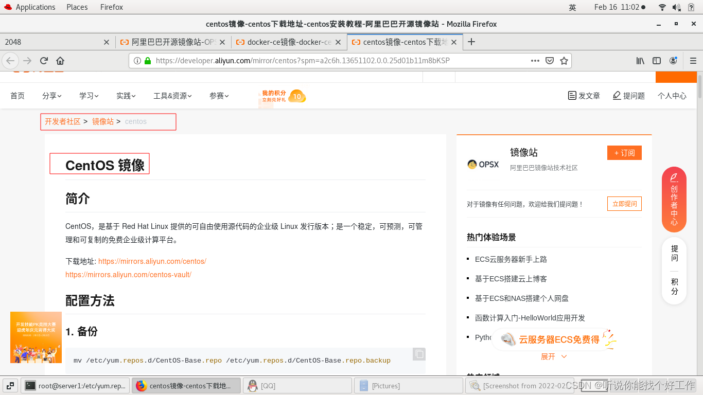Image resolution: width=703 pixels, height=395 pixels.
Task: Click 开发者社区 breadcrumb link
Action: (63, 121)
